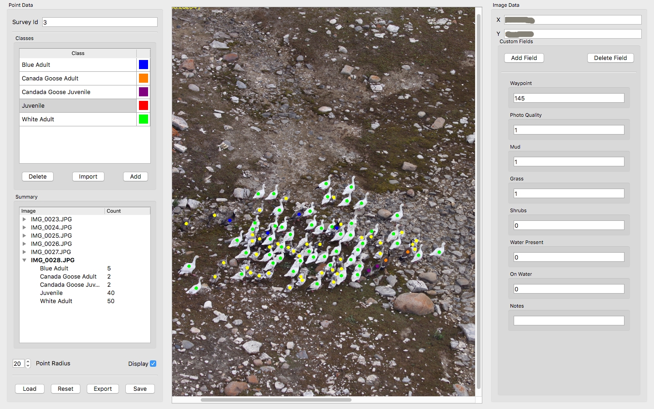The height and width of the screenshot is (409, 654).
Task: Click the White Adult green swatch
Action: click(144, 119)
